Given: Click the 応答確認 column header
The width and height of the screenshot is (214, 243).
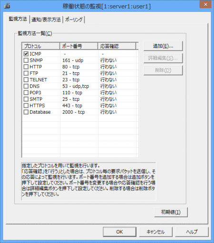Looking at the screenshot, I should point(117,46).
